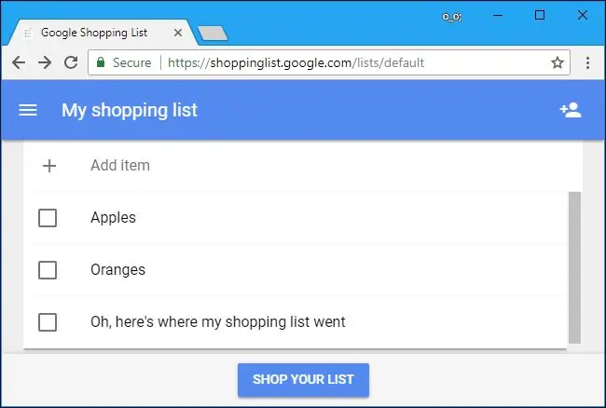Open Chrome's three-dot menu
This screenshot has height=408, width=606.
(x=587, y=63)
